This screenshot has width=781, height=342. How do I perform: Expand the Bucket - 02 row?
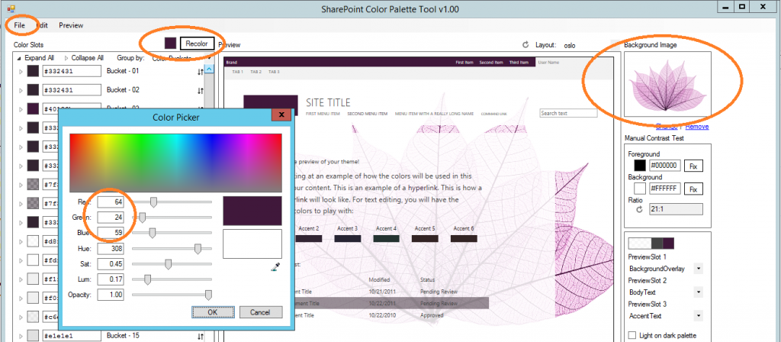[21, 91]
